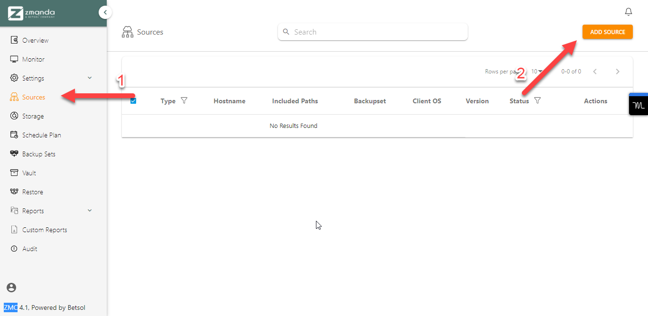Expand the Settings submenu chevron
This screenshot has width=648, height=316.
[90, 78]
